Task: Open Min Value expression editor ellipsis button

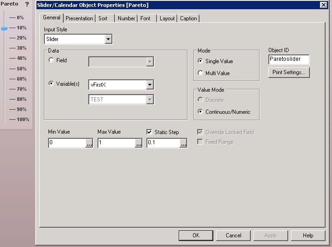Action: click(x=89, y=143)
